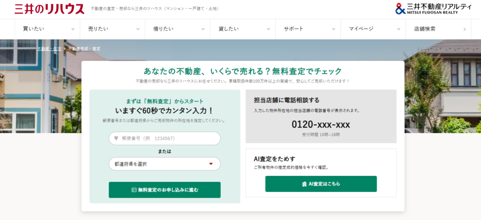The image size is (481, 220).
Task: Open the サポート menu
Action: coord(308,29)
